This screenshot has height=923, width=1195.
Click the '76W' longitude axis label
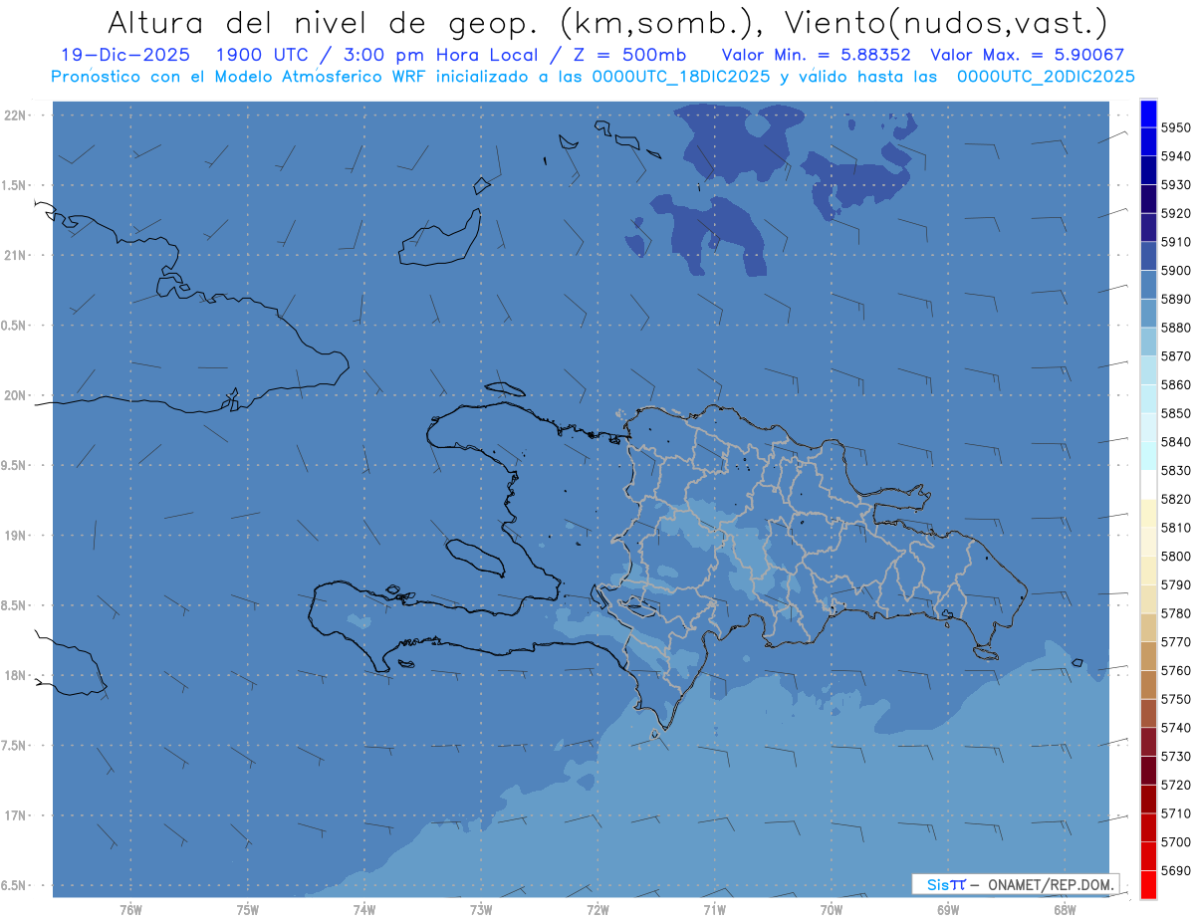click(x=130, y=910)
